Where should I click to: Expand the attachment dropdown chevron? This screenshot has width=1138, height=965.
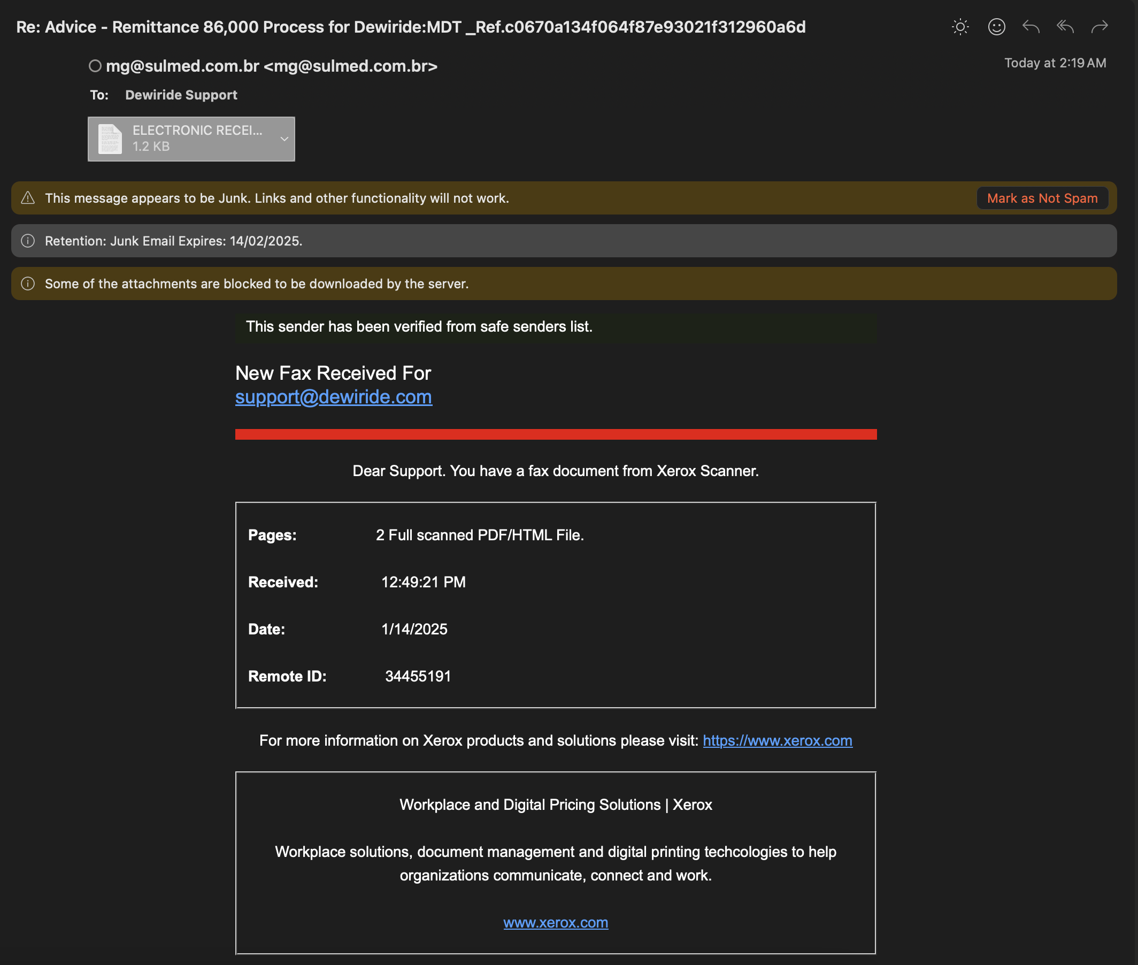pyautogui.click(x=284, y=139)
